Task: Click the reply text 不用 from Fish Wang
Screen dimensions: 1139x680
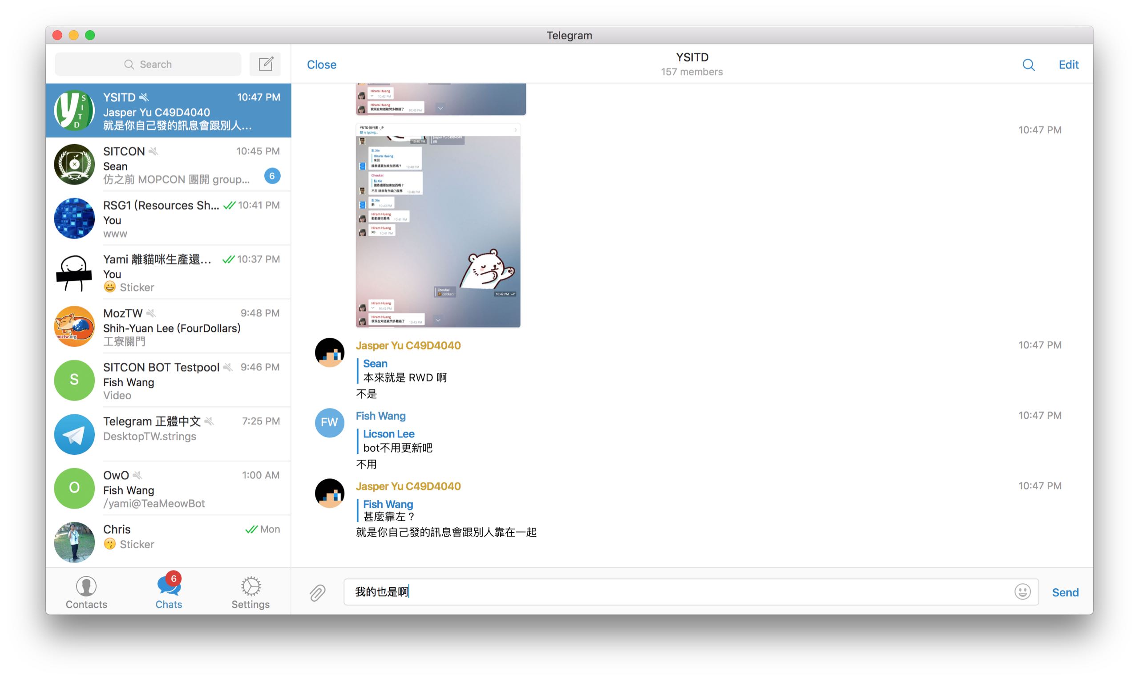Action: coord(366,465)
